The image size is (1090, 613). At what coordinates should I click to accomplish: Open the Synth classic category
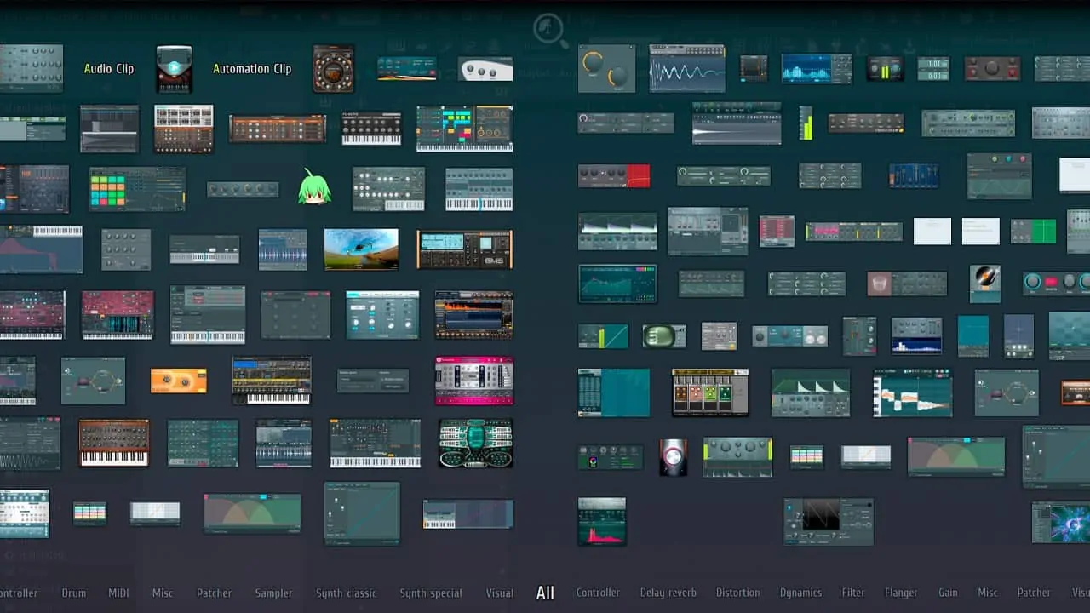click(347, 593)
